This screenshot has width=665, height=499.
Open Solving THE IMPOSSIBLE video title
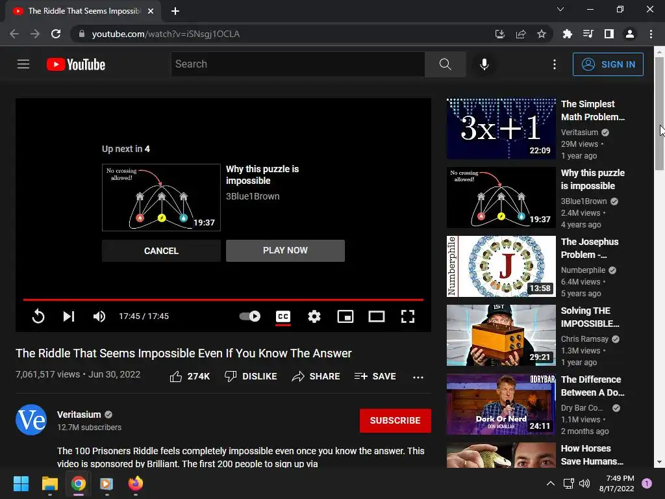point(590,317)
